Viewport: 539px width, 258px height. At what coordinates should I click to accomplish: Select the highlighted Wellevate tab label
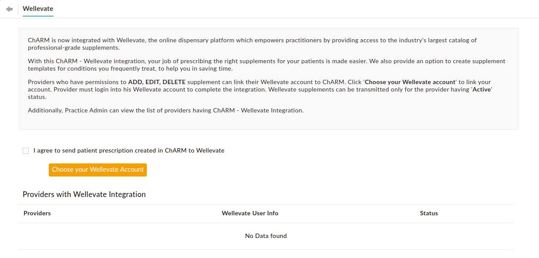pos(38,8)
